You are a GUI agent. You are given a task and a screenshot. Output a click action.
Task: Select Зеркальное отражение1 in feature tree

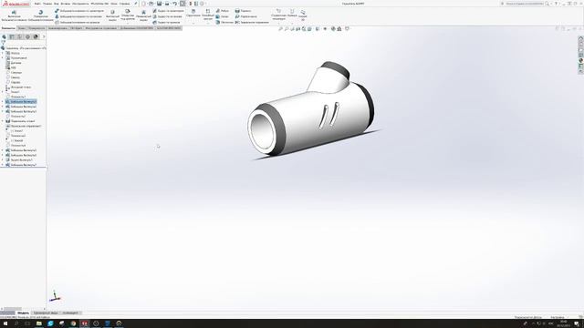pyautogui.click(x=24, y=126)
